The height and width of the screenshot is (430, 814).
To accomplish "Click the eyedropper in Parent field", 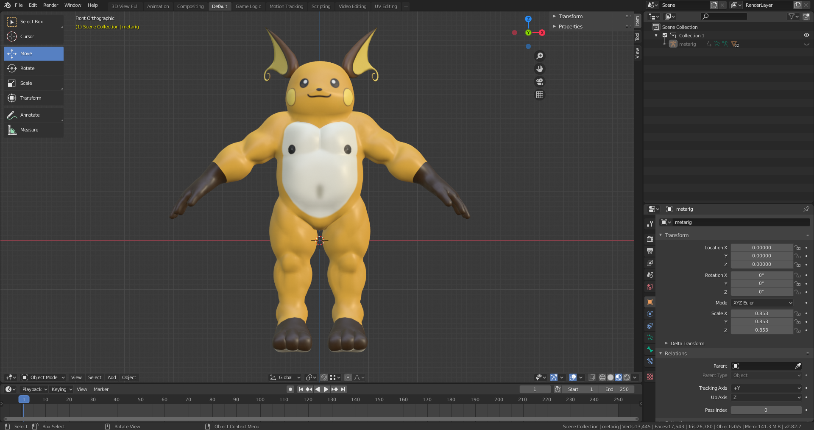I will point(797,366).
